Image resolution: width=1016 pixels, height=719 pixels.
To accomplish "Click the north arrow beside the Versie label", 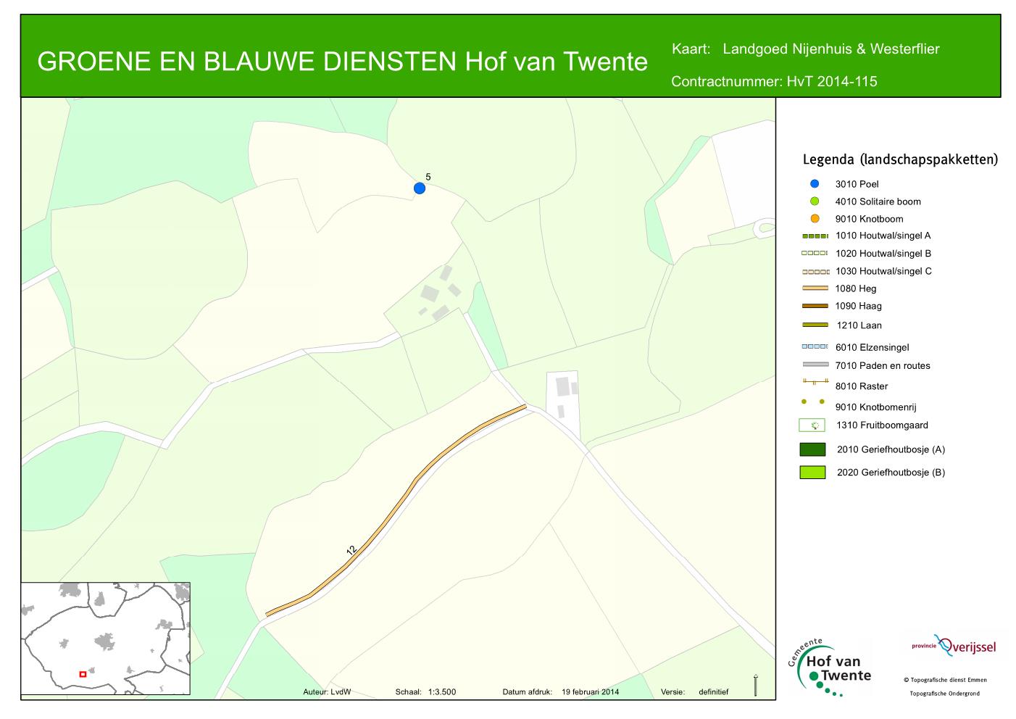I will click(756, 685).
